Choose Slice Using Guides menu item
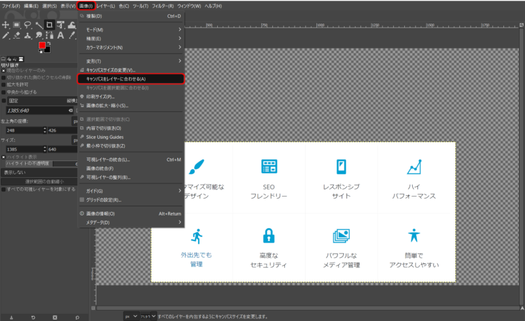Screen dimensions: 525x321 131,137
